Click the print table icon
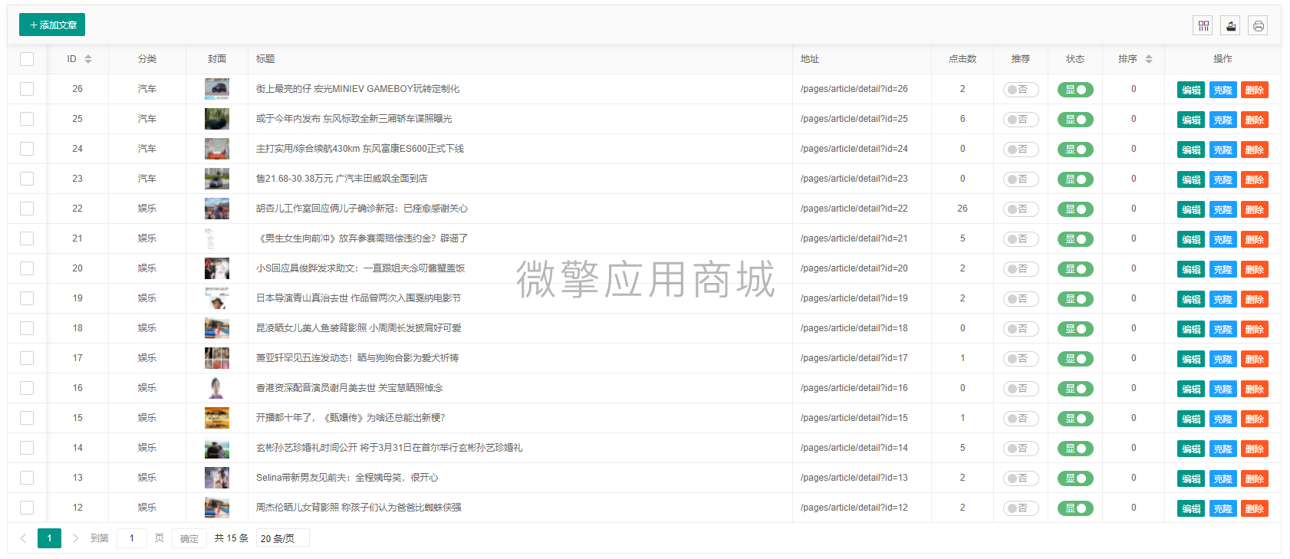The image size is (1290, 559). click(1259, 26)
